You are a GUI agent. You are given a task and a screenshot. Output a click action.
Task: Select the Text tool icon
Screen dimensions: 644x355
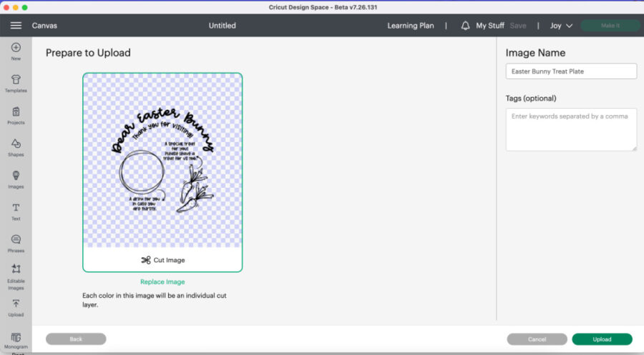coord(16,208)
